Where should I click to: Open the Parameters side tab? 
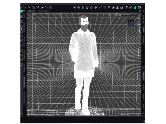144,76
